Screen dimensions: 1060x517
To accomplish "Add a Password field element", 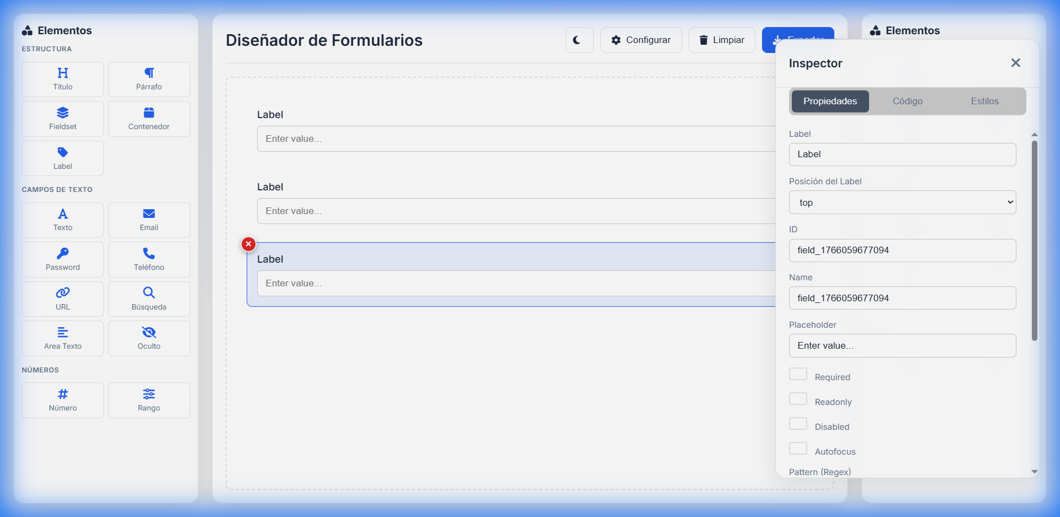I will 62,259.
